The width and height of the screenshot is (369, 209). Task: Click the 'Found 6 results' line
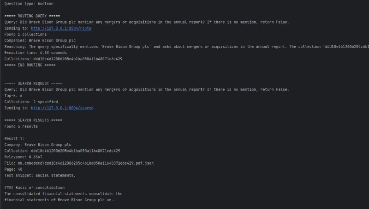(x=21, y=126)
